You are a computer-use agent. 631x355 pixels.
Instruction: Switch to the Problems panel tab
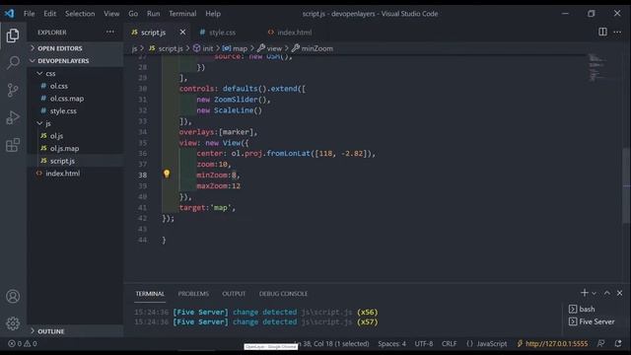click(193, 294)
